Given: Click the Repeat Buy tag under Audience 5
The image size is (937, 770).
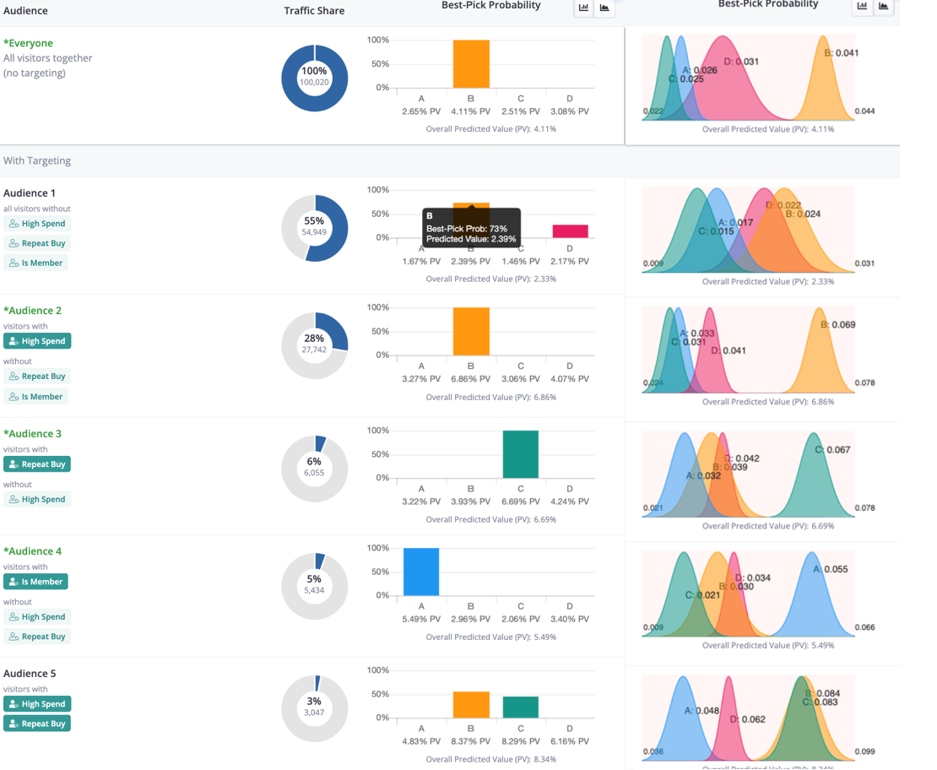Looking at the screenshot, I should [37, 724].
